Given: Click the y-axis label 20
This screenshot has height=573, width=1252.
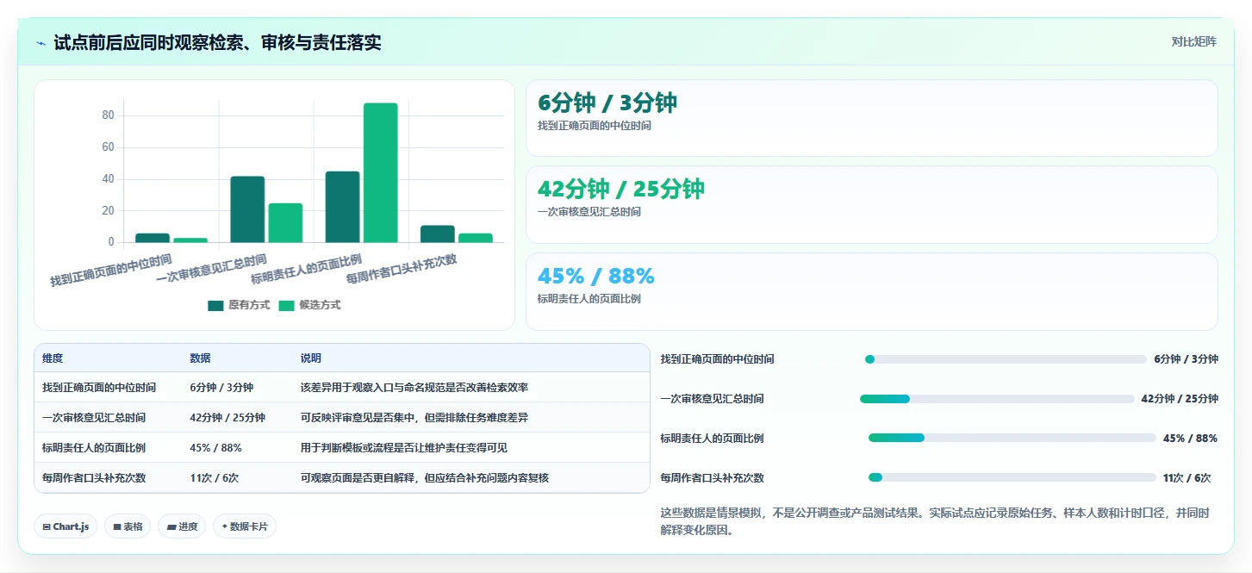Looking at the screenshot, I should click(x=108, y=211).
